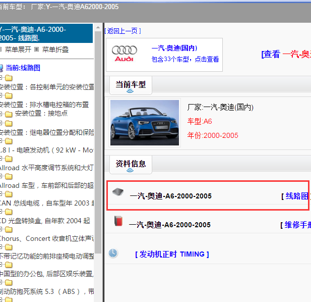
Task: Click folder icon above Allroad 水平高度调节
Action: click(x=9, y=159)
